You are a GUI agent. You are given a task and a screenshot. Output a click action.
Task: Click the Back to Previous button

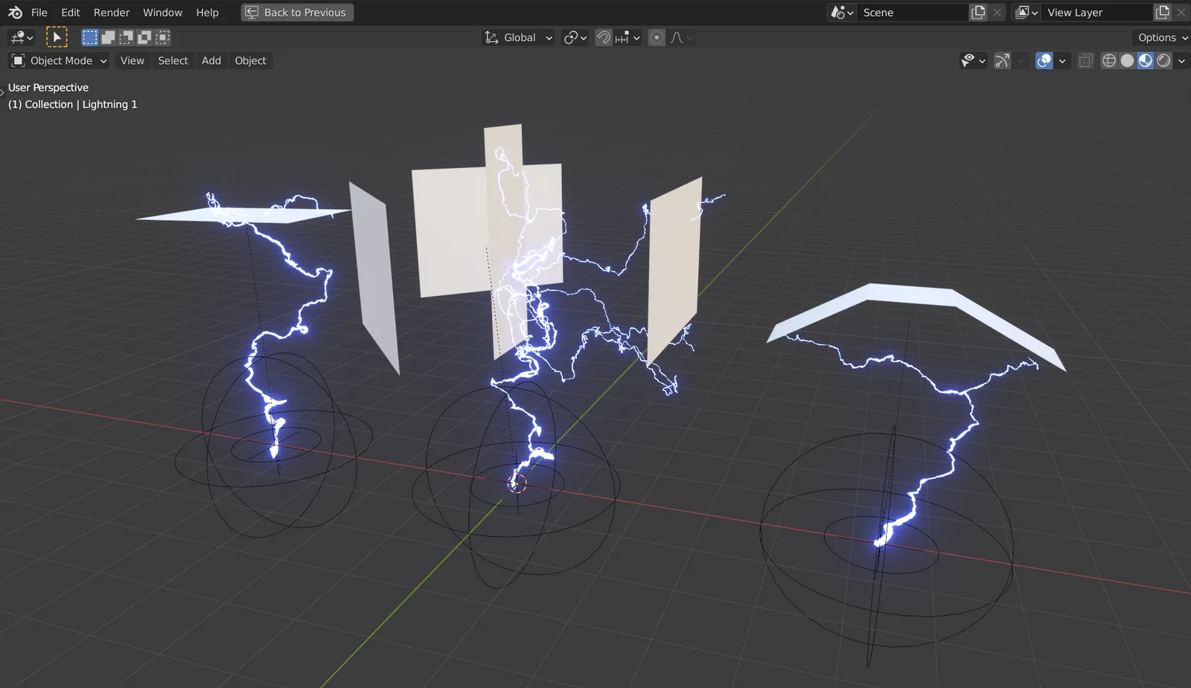coord(296,12)
